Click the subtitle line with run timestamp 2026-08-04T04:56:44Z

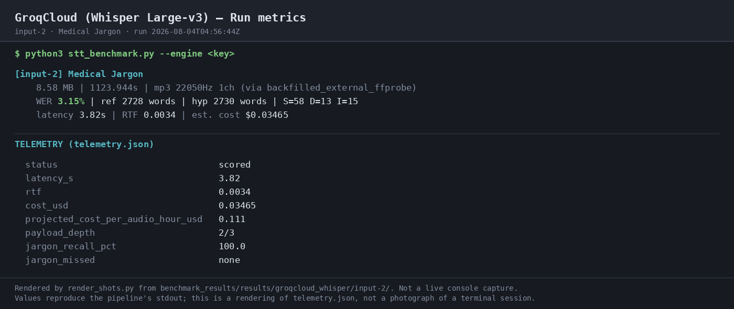[127, 32]
